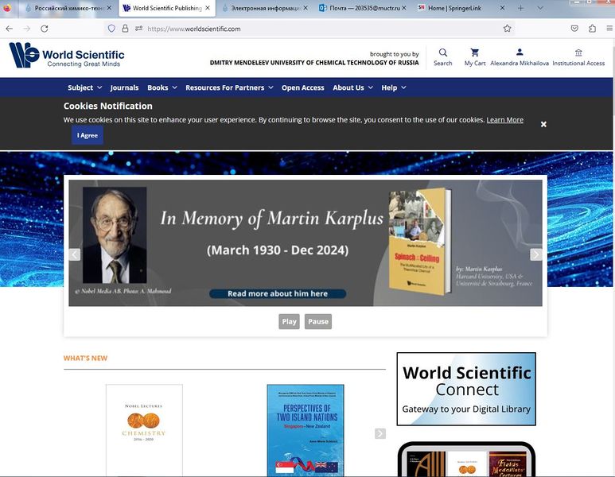Expand the Books dropdown menu
The height and width of the screenshot is (477, 615).
pyautogui.click(x=162, y=87)
